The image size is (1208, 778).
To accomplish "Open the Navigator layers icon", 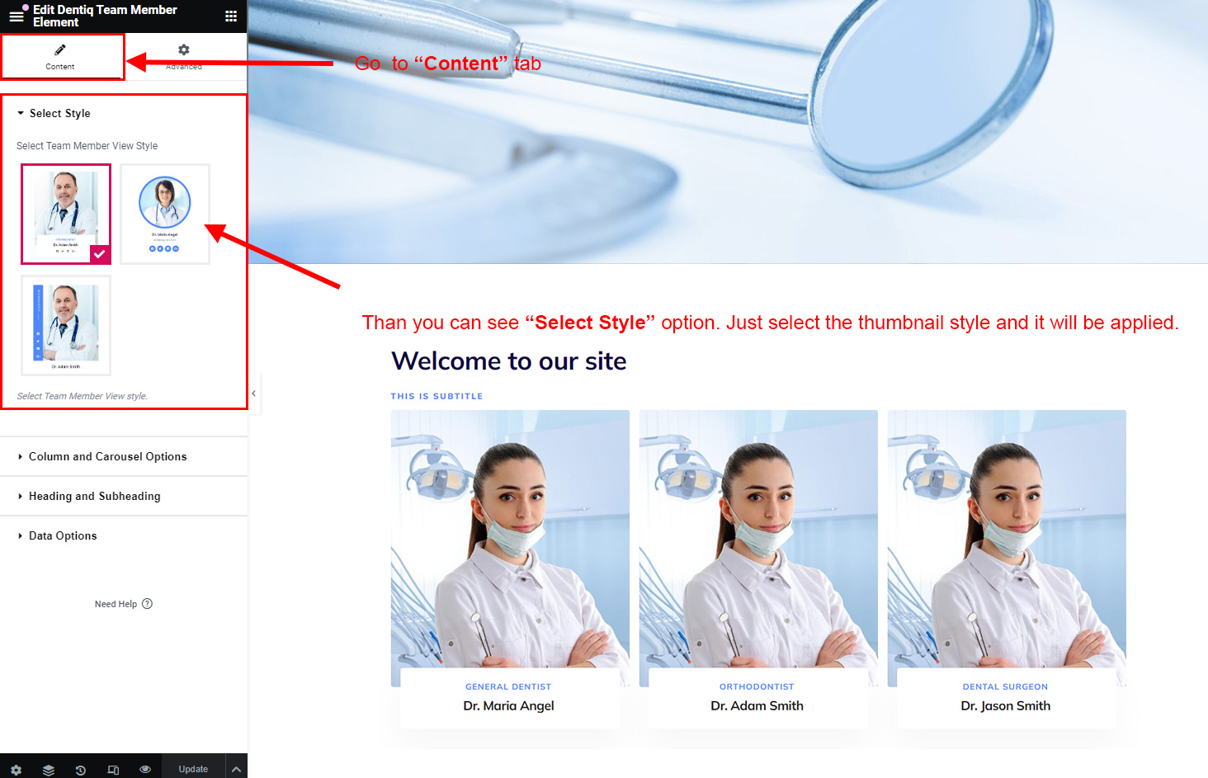I will 49,769.
